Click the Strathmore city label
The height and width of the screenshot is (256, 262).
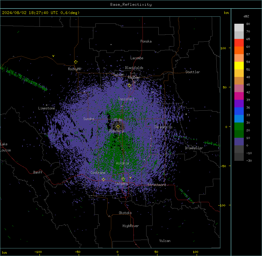pyautogui.click(x=157, y=185)
